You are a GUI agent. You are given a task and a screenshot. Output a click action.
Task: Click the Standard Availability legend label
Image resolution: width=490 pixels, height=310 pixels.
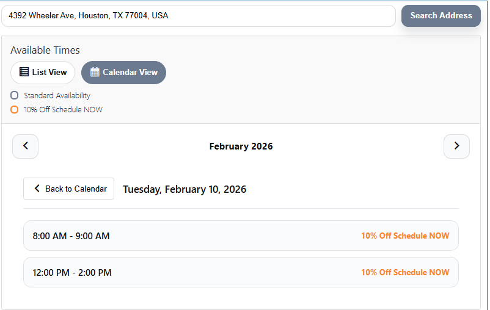pyautogui.click(x=57, y=95)
